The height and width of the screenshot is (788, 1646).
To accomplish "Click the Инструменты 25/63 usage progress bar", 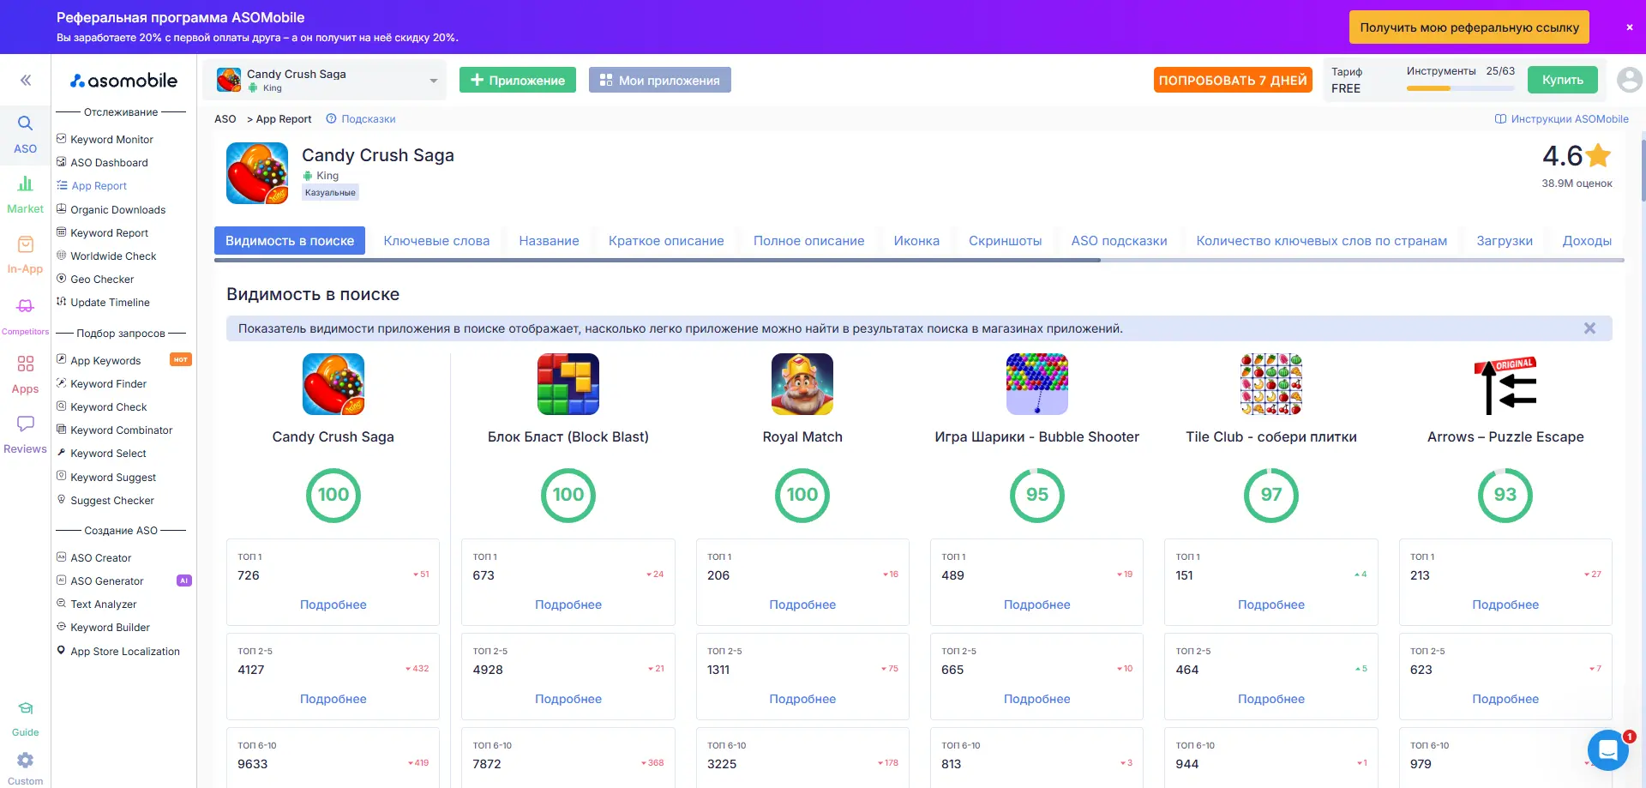I will tap(1460, 88).
